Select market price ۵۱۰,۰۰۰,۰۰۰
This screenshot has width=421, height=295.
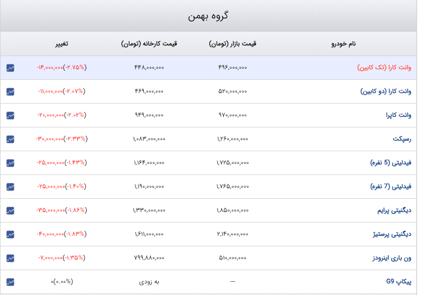point(233,258)
